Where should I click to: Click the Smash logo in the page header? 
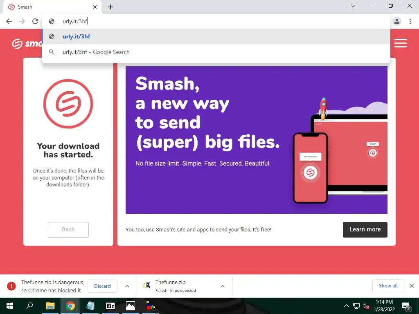(27, 43)
